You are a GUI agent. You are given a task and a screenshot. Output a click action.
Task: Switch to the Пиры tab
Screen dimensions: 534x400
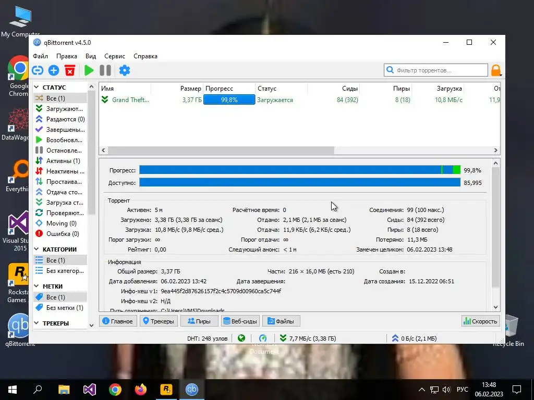point(199,321)
